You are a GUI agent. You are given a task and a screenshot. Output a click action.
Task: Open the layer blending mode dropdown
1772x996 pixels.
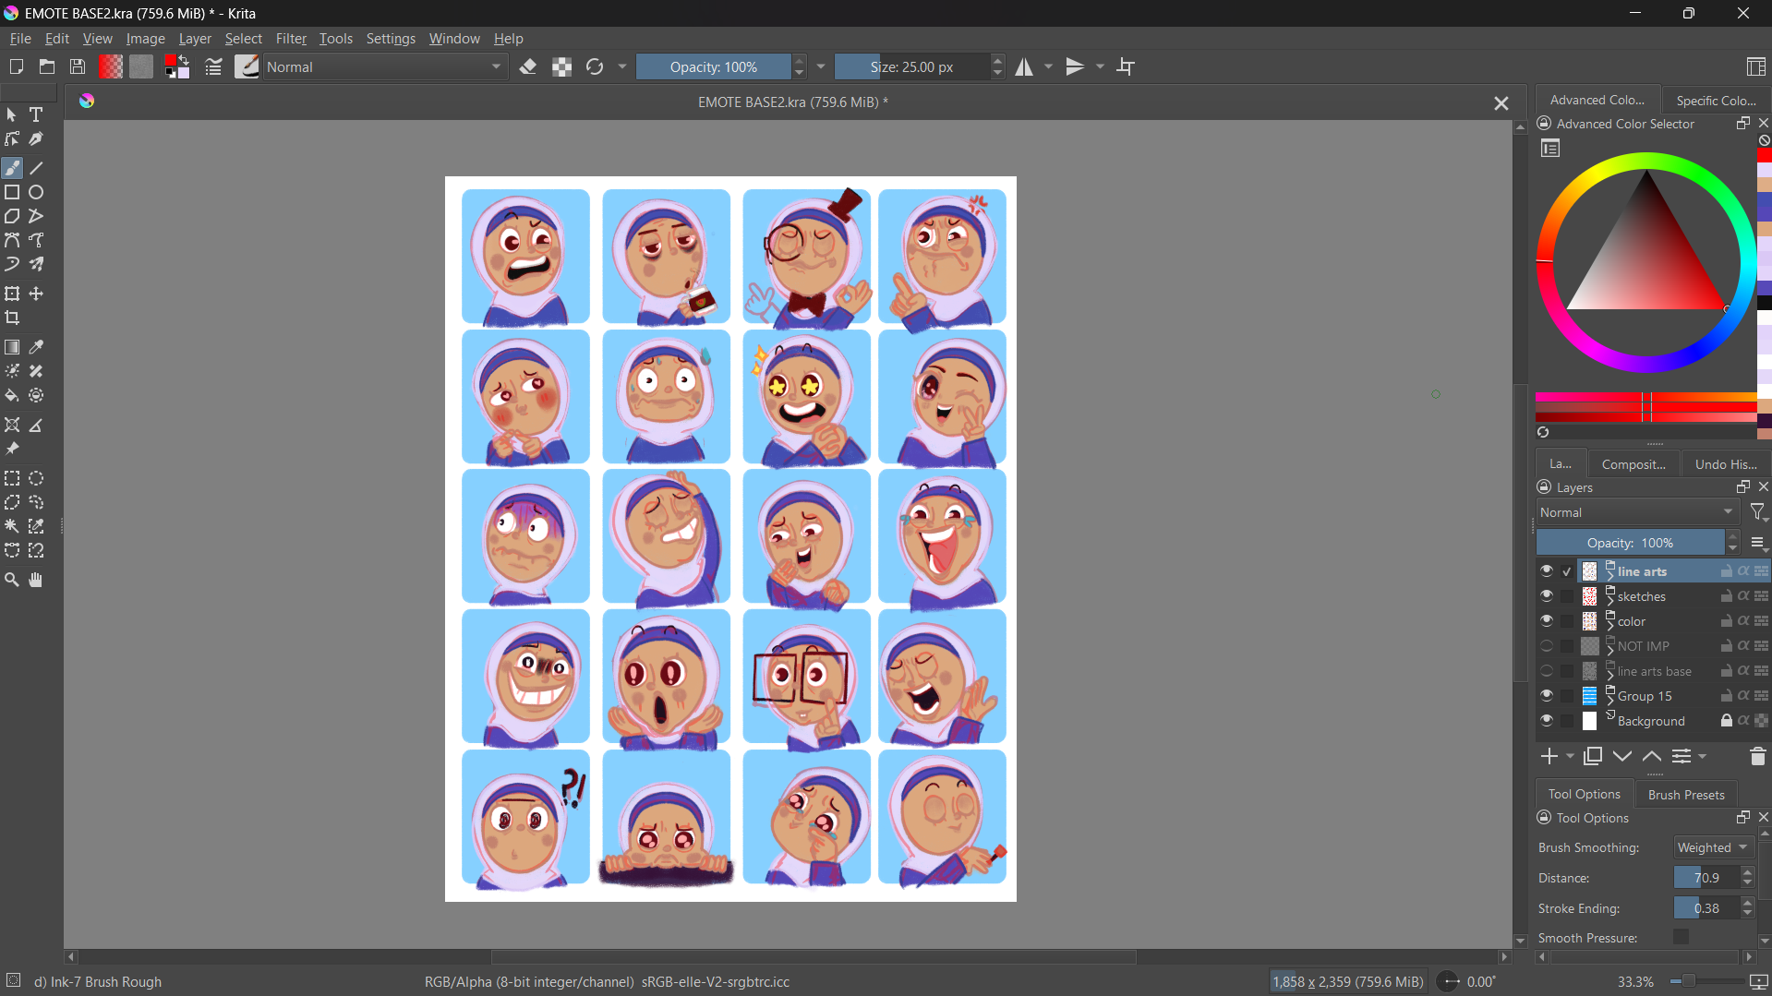click(x=1637, y=512)
